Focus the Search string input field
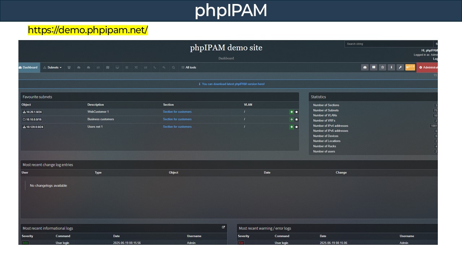The width and height of the screenshot is (462, 260). point(389,44)
